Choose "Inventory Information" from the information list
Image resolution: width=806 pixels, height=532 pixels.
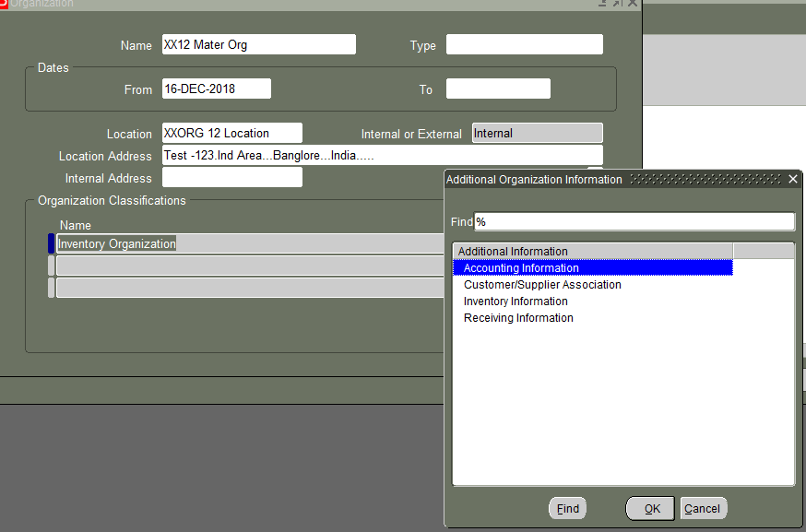coord(515,301)
